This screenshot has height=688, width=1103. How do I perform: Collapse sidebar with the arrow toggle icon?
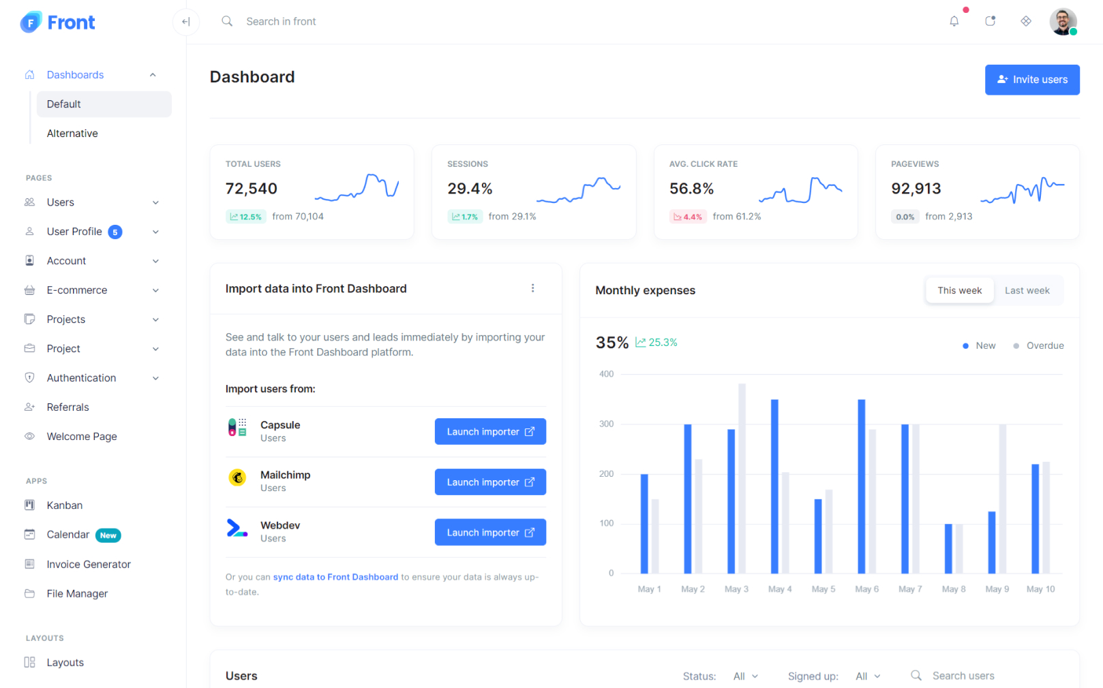coord(185,22)
